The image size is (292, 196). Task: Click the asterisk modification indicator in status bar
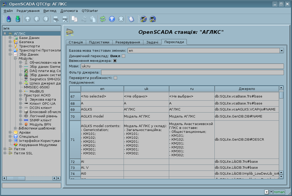point(271,192)
